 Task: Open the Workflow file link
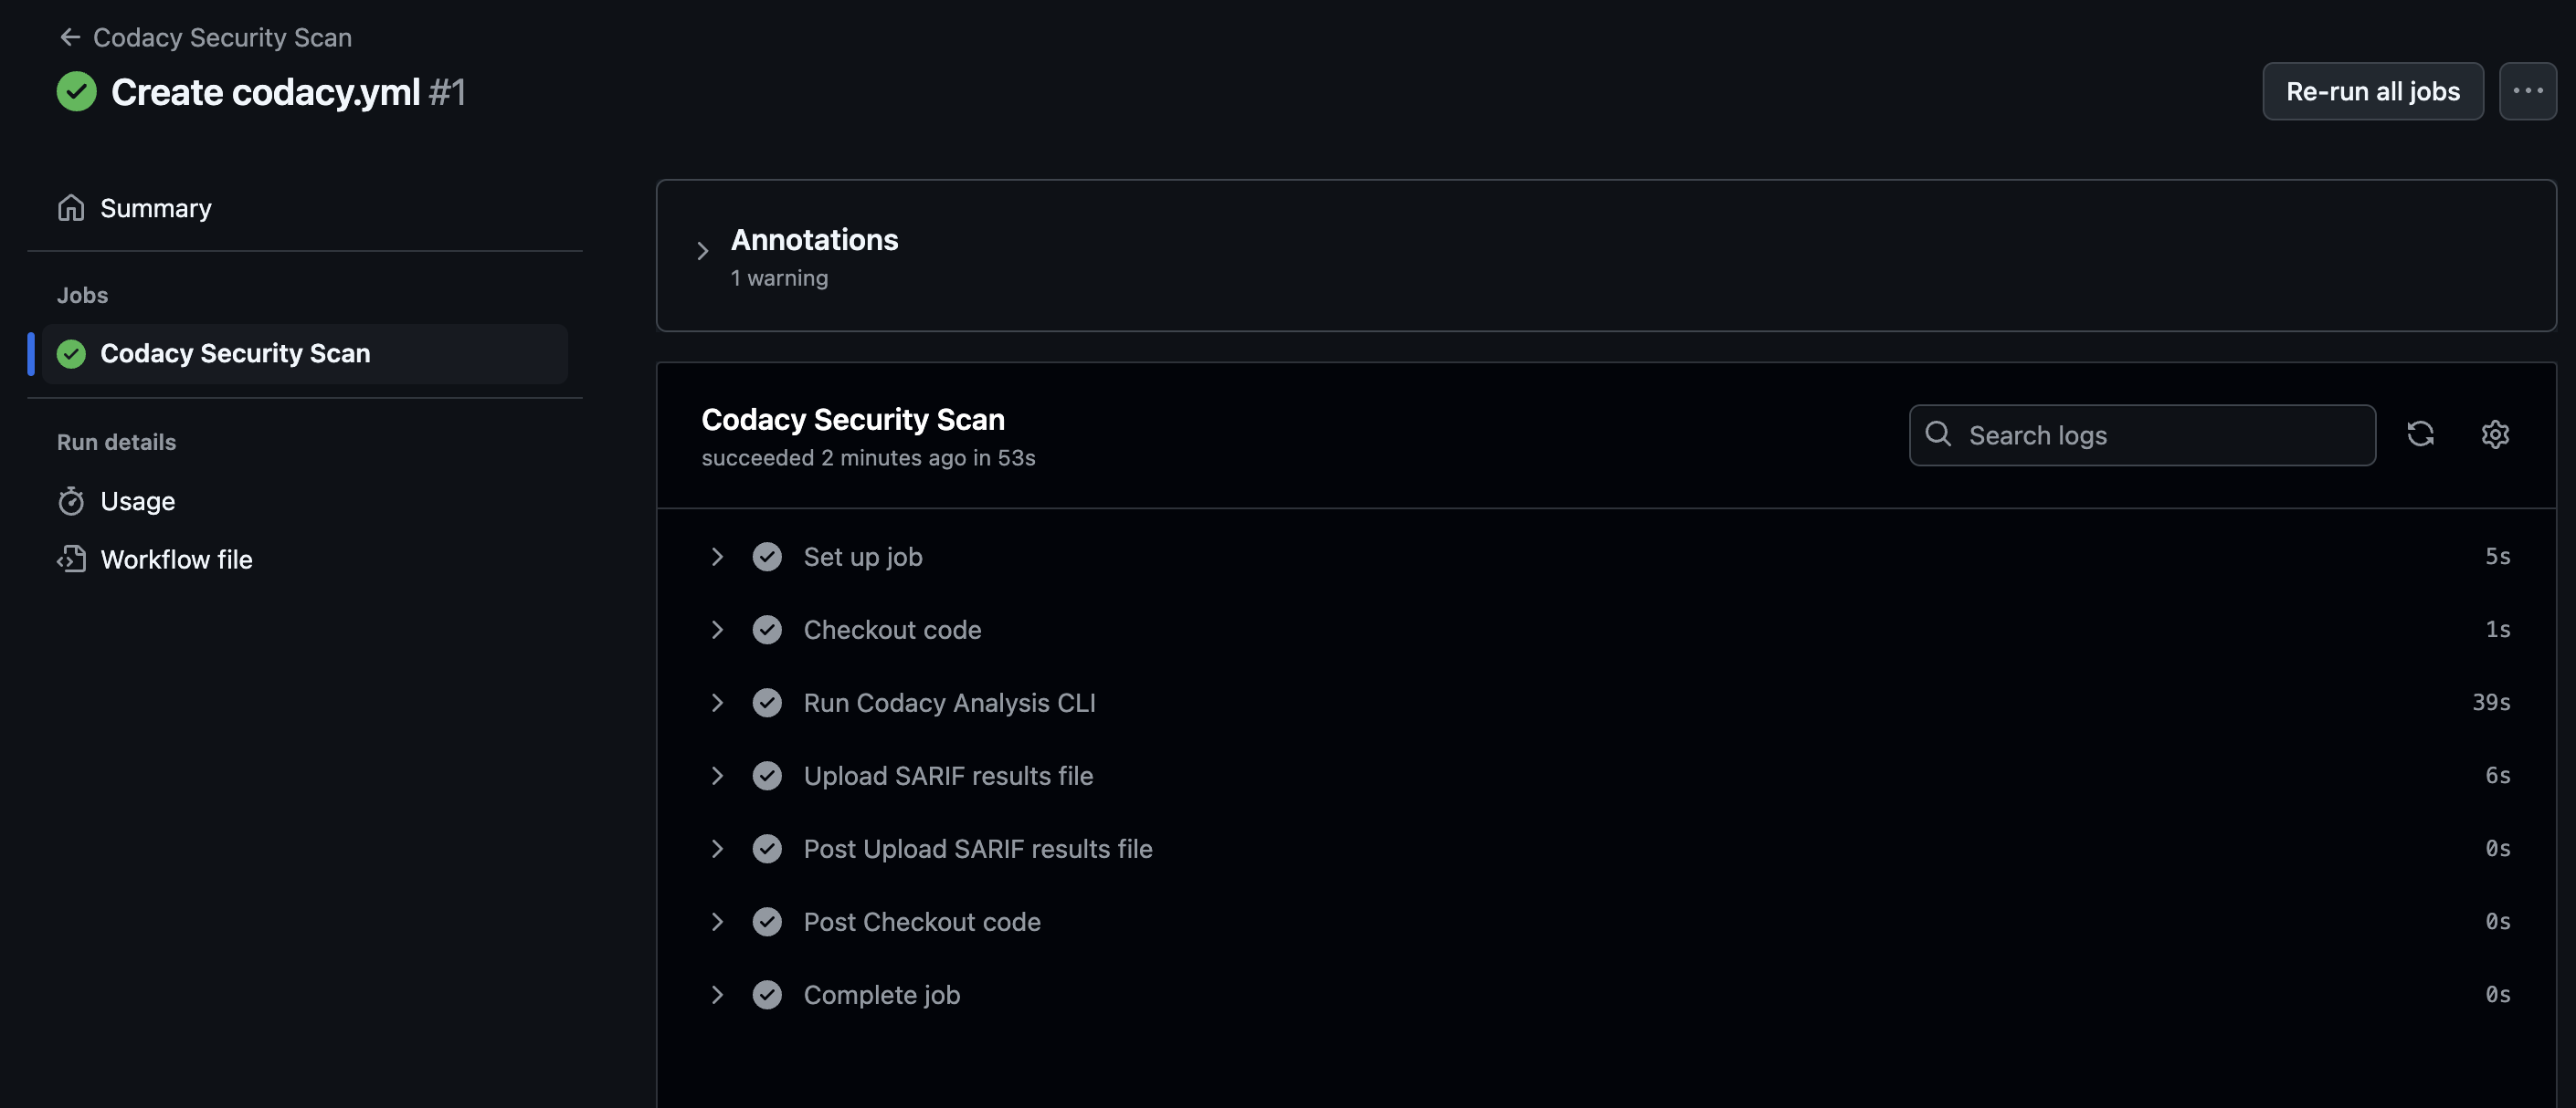(176, 559)
